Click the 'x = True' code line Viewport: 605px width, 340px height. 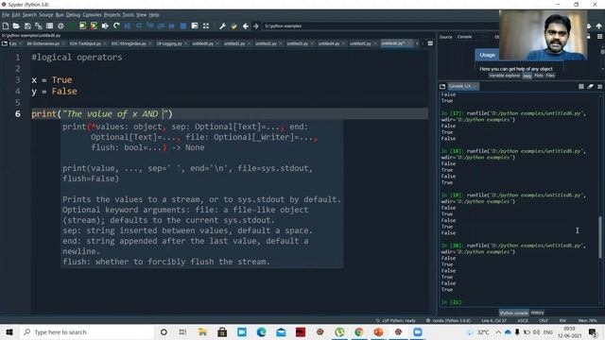coord(52,79)
